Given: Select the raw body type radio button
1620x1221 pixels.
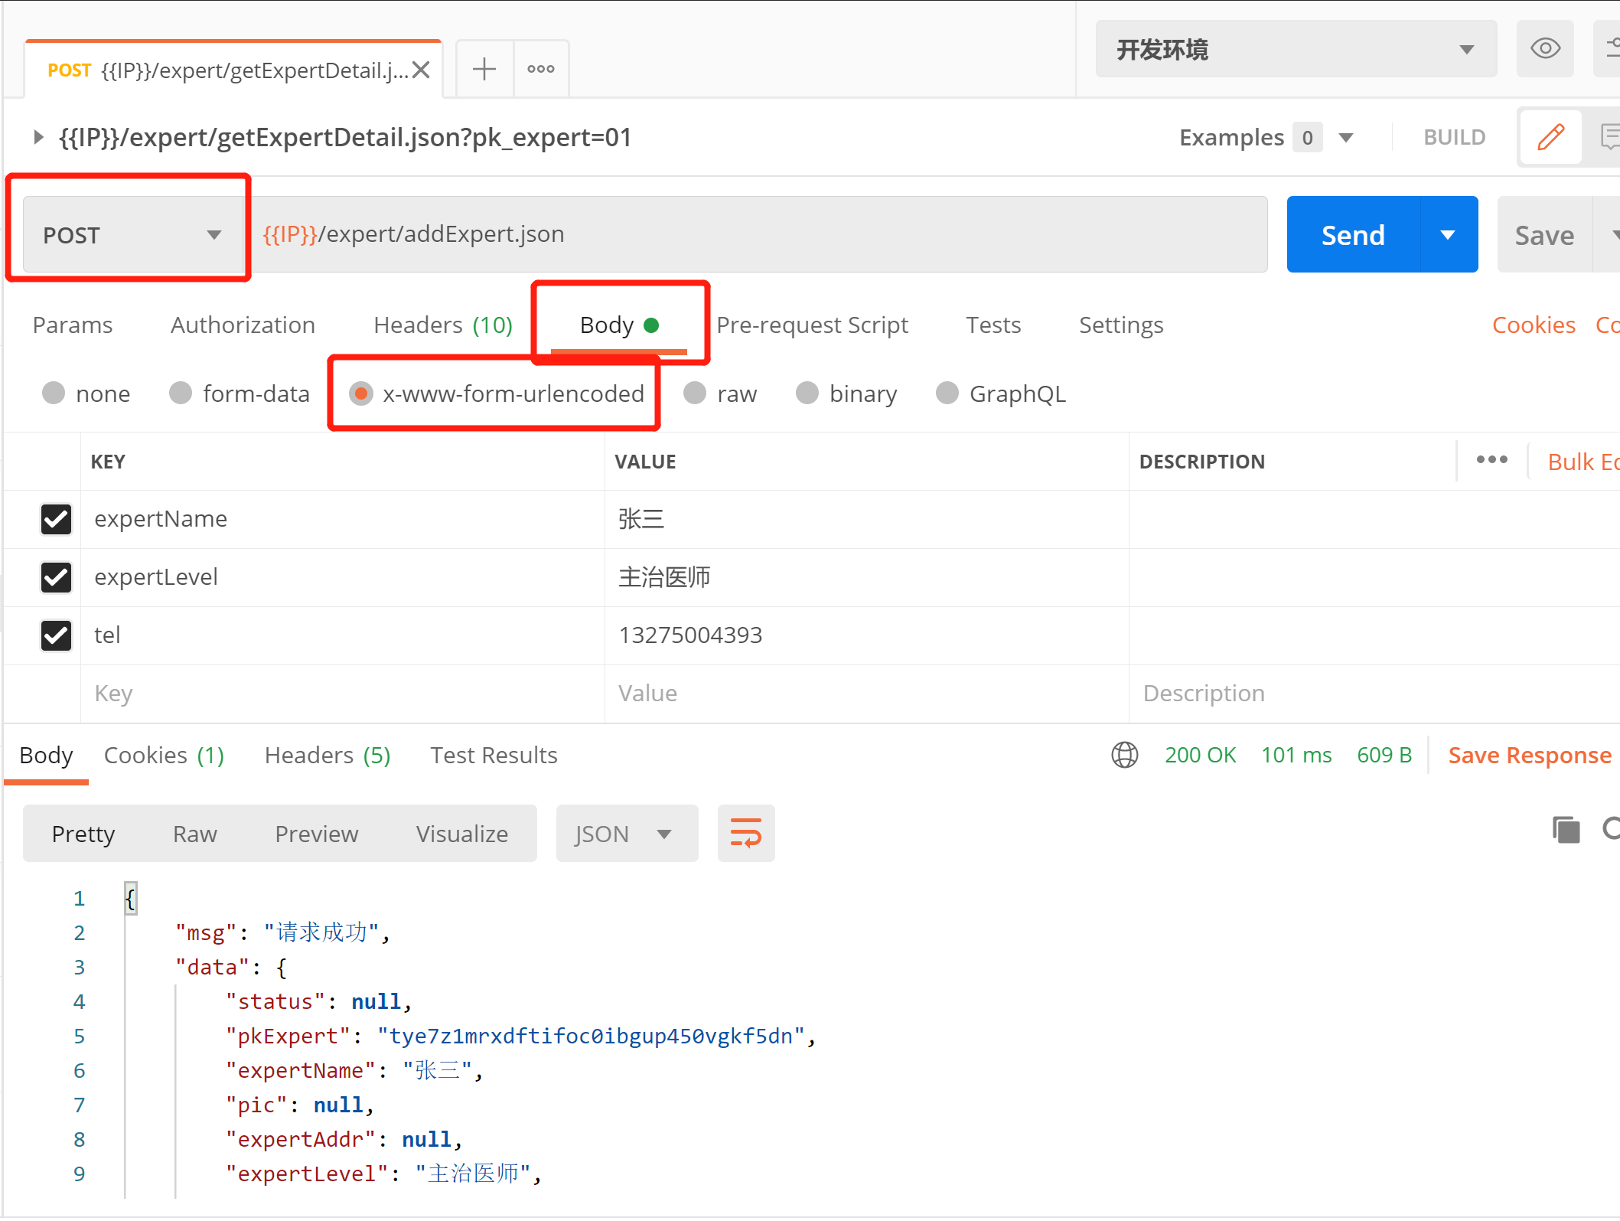Looking at the screenshot, I should pos(695,393).
